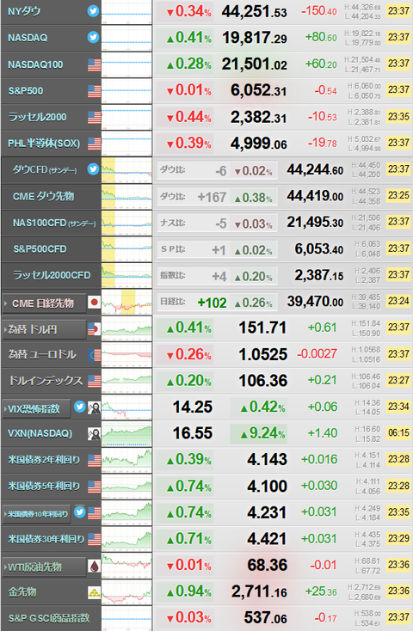
Task: Open the NAS100CFD (サンデー) link
Action: tap(54, 223)
